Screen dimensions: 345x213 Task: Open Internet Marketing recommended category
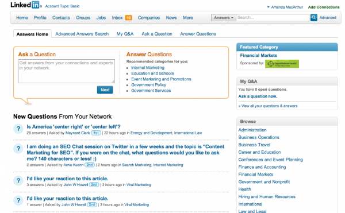point(148,68)
